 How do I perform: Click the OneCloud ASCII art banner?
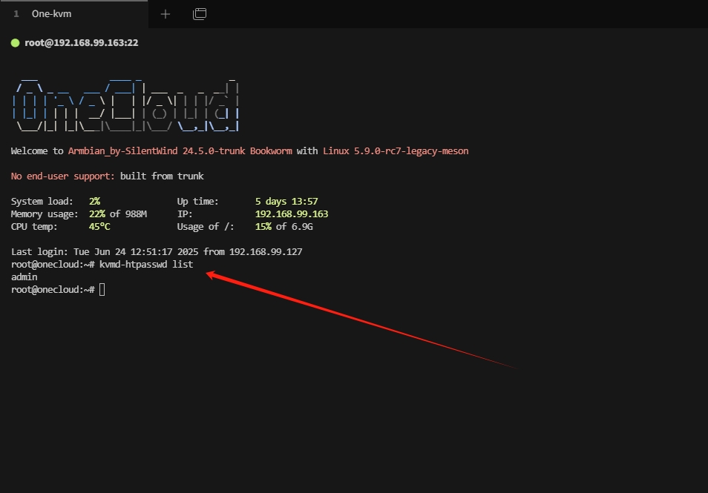coord(125,105)
